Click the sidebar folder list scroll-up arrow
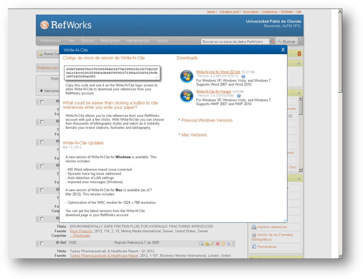The image size is (363, 279). pyautogui.click(x=300, y=99)
